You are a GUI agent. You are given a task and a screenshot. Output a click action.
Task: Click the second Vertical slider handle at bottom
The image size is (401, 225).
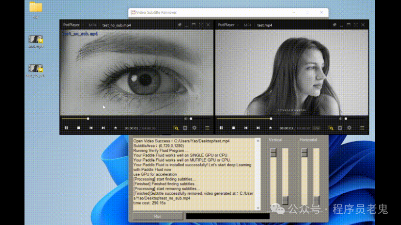285,200
